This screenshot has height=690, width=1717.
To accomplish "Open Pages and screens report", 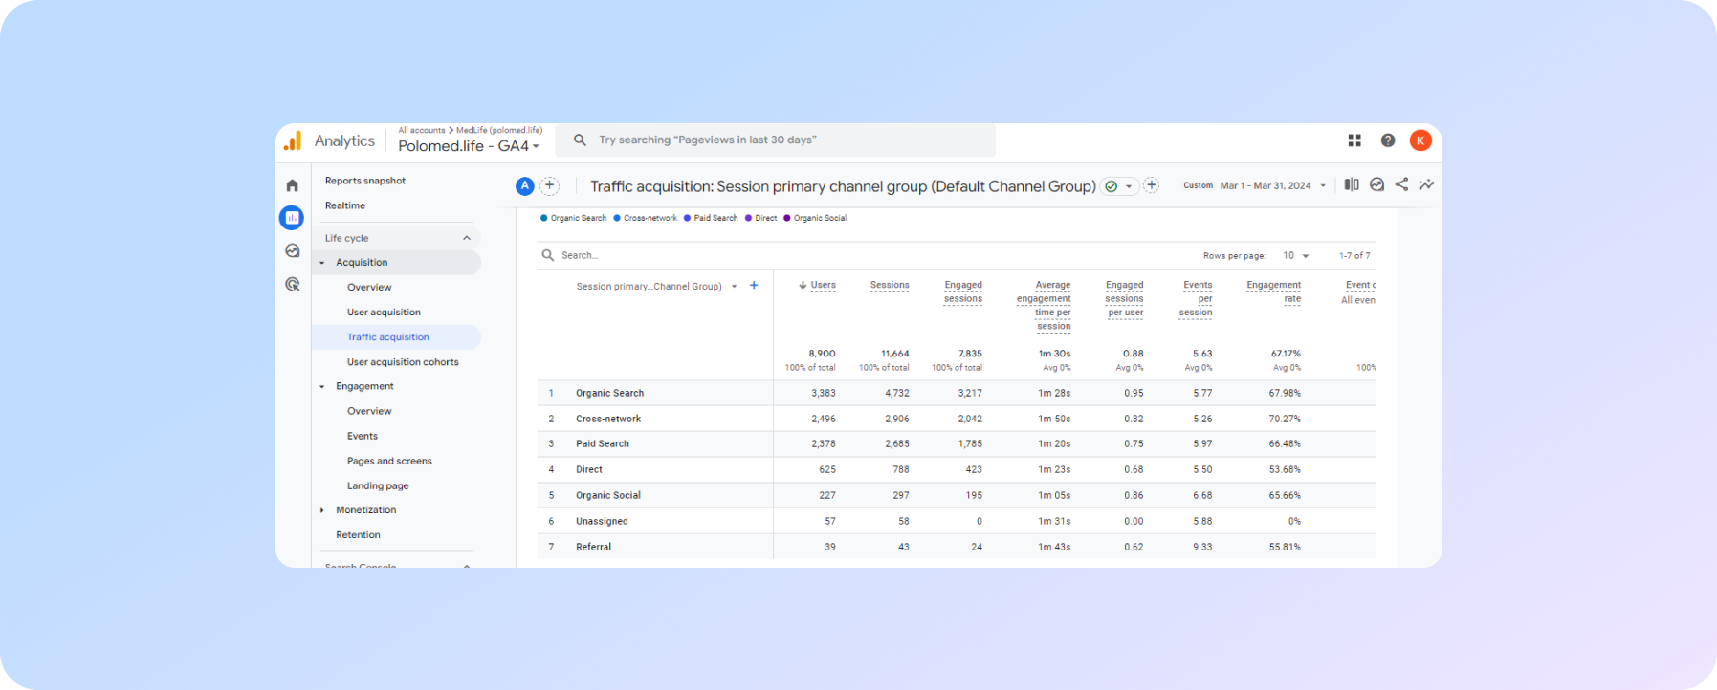I will coord(389,461).
